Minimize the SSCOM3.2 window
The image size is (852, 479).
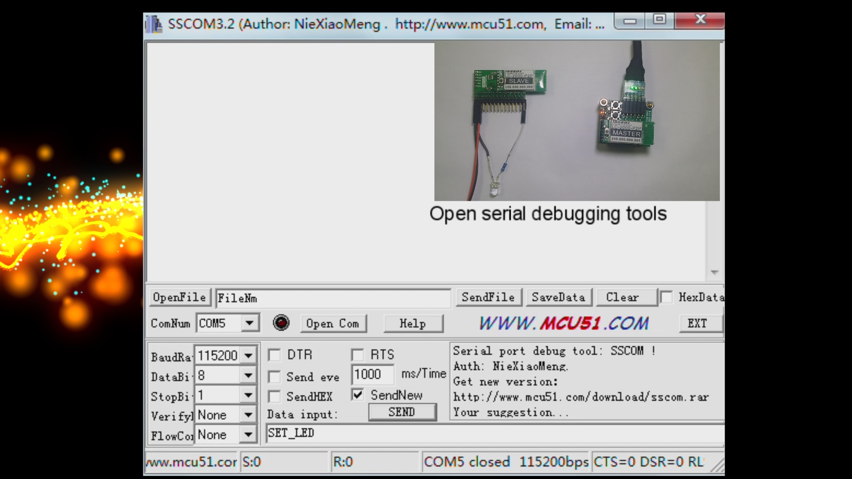coord(630,20)
